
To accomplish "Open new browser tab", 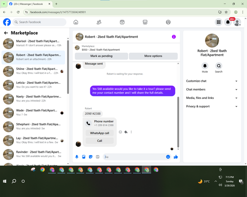I will click(56, 4).
